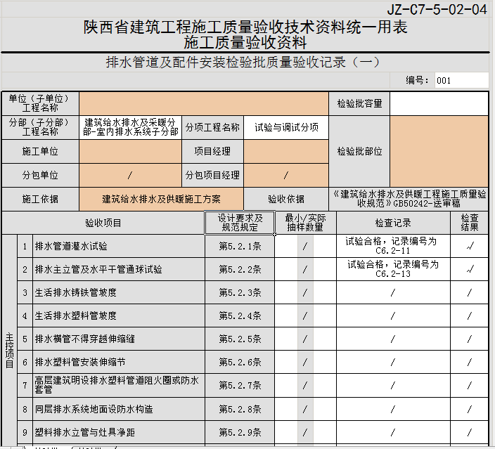Click the 排水主立管及水平干管通球试验 row label
Screen dimensions: 495x449
click(119, 269)
